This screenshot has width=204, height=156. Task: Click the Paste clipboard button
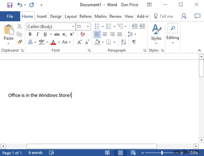pyautogui.click(x=9, y=29)
